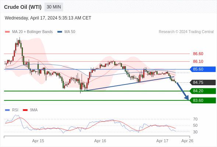Screen dimensions: 217x147
Task: Click the 86.60 resistance level label
Action: point(198,54)
